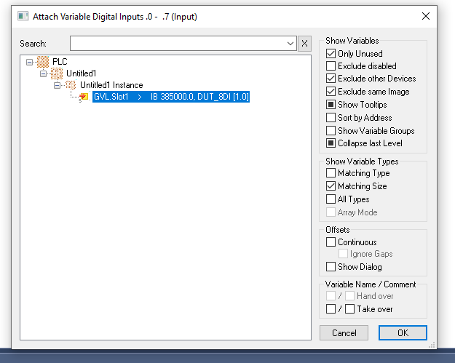
Task: Check the Take over variable name box
Action: coord(331,309)
